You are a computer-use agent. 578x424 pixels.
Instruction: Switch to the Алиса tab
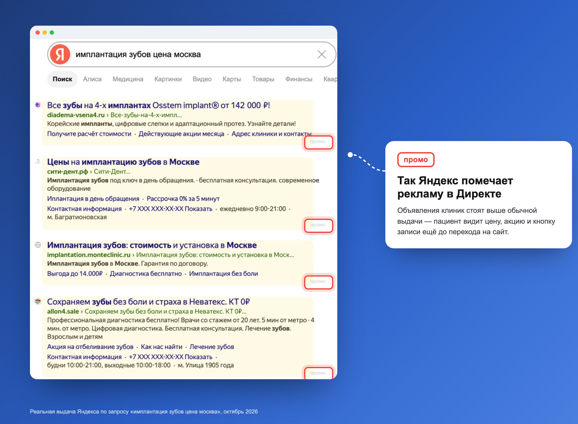pyautogui.click(x=92, y=79)
